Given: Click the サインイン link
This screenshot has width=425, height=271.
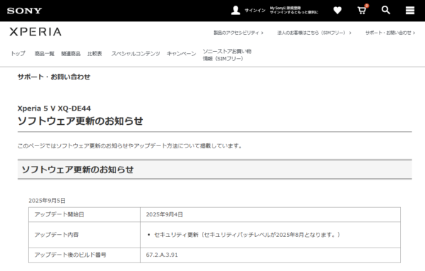Looking at the screenshot, I should [x=255, y=11].
